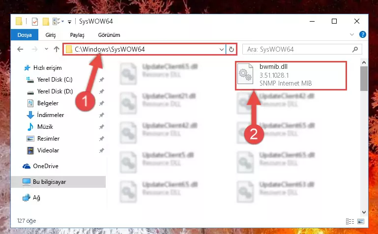Image resolution: width=378 pixels, height=234 pixels.
Task: Refresh the SysWOW64 folder view
Action: point(232,49)
